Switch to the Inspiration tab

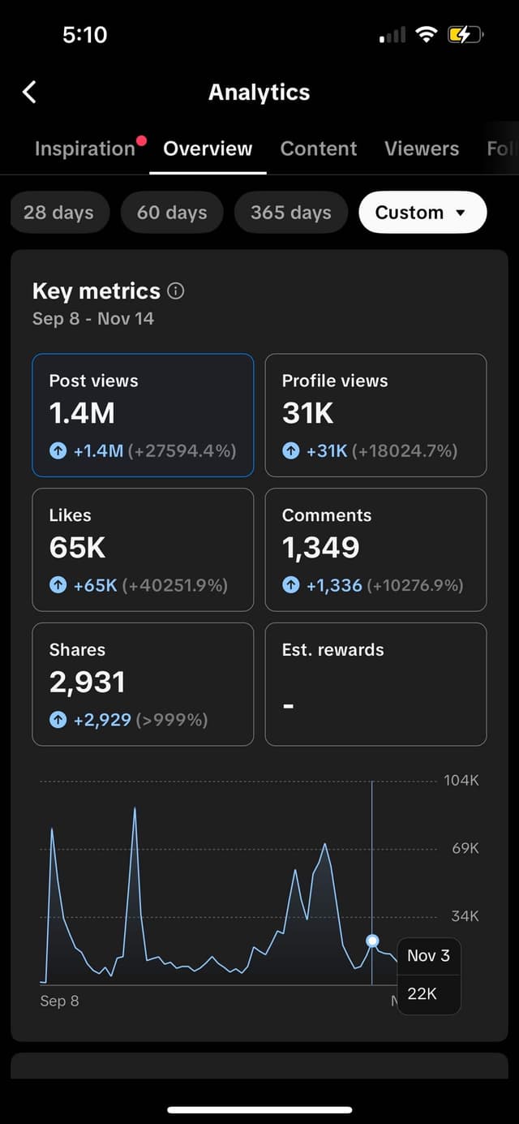(85, 149)
